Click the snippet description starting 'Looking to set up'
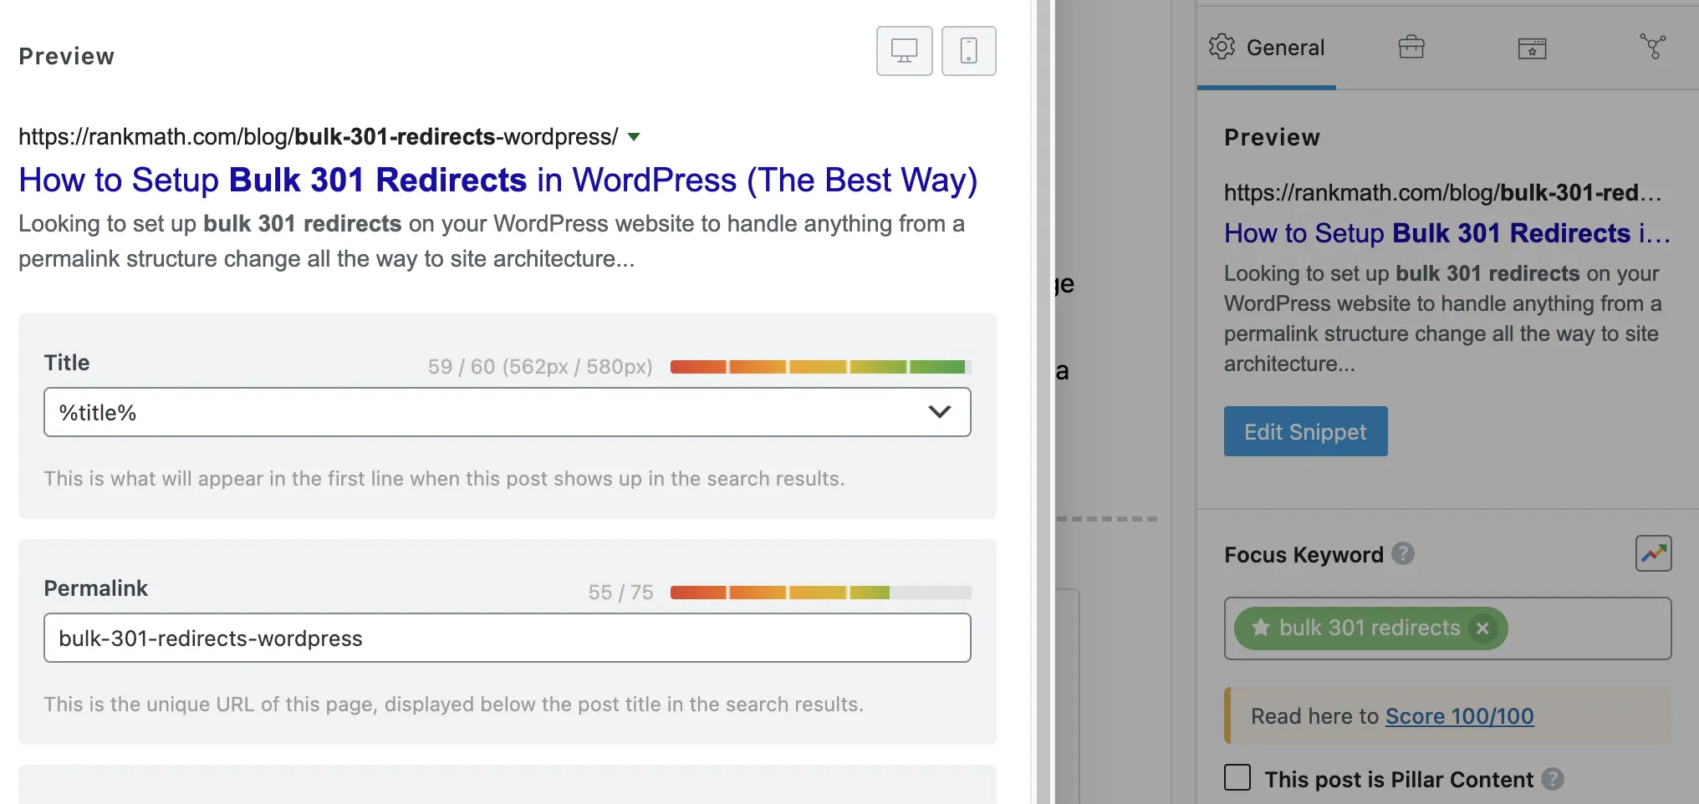The height and width of the screenshot is (804, 1699). click(492, 242)
